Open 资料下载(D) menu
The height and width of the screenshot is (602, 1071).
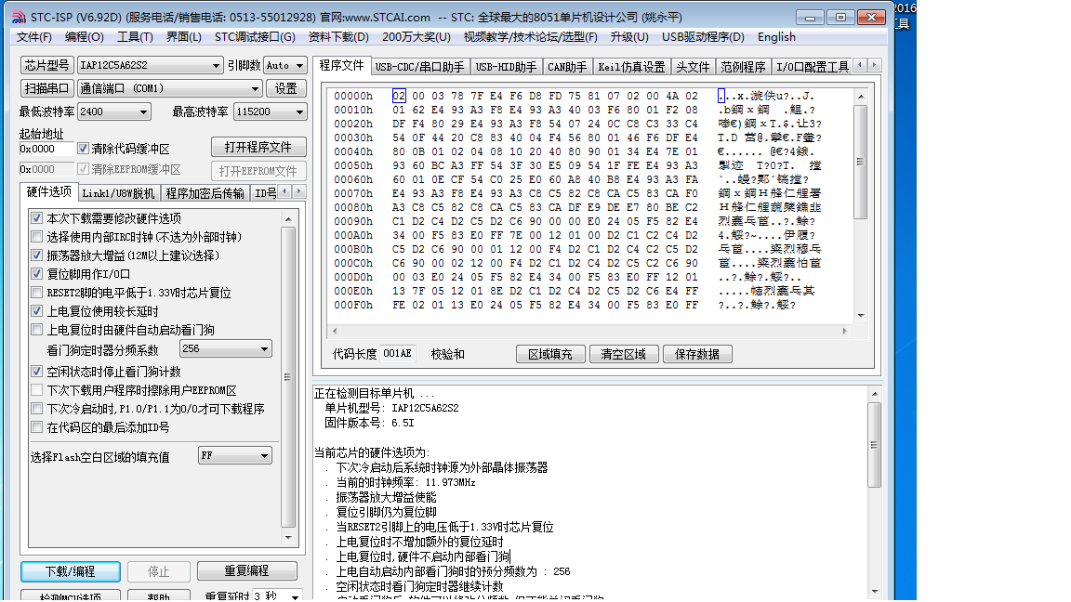338,37
